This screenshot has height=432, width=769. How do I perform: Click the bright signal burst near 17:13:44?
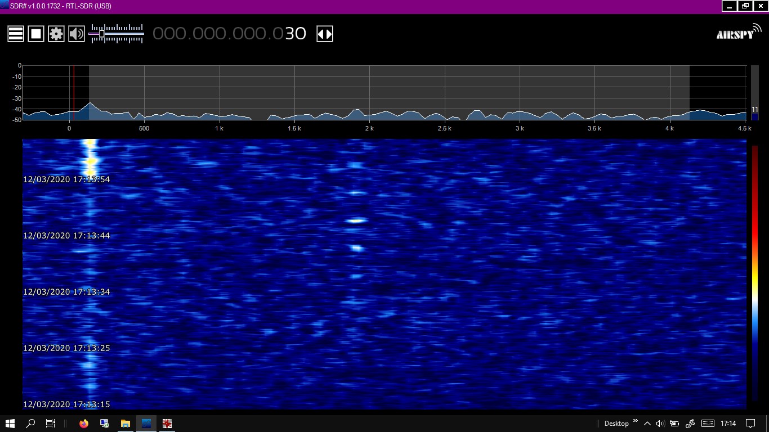coord(356,220)
